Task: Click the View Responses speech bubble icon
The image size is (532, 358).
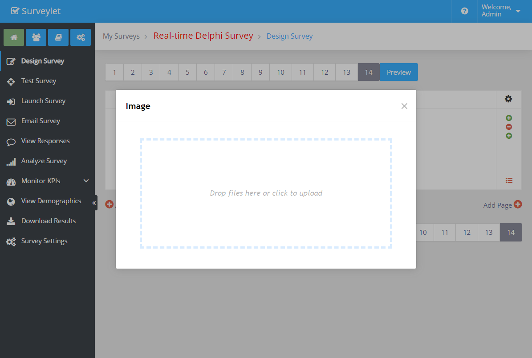Action: (x=11, y=142)
